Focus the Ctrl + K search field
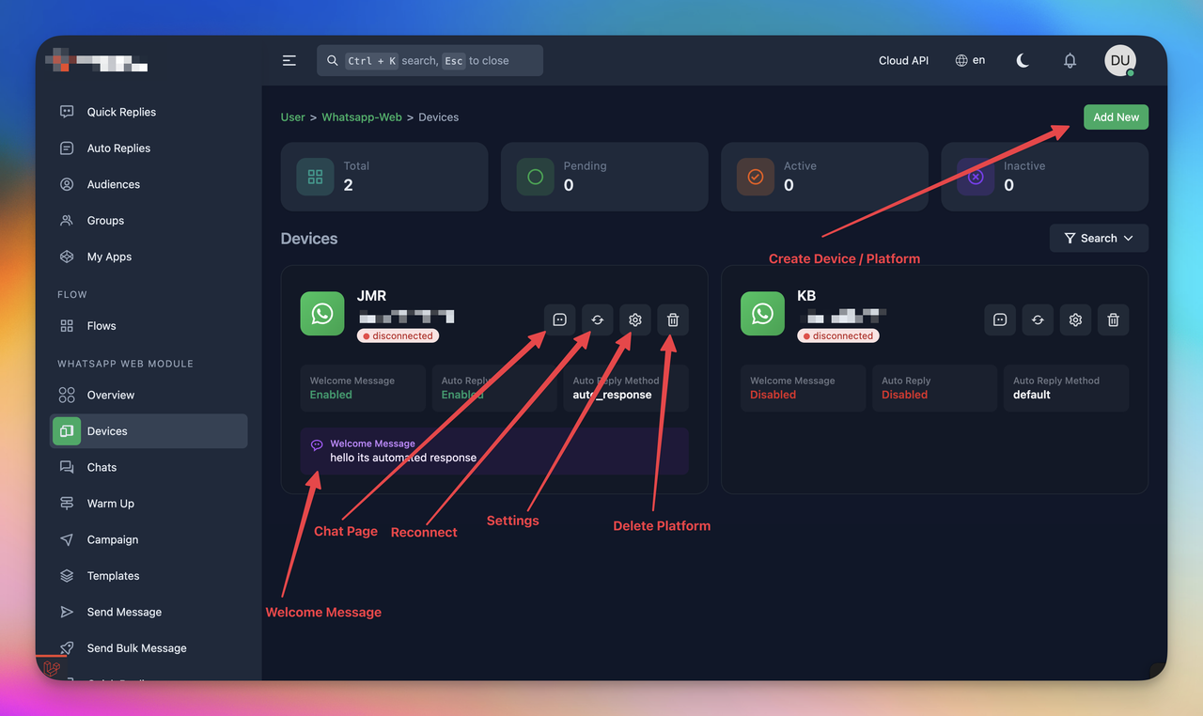The height and width of the screenshot is (716, 1203). point(430,60)
